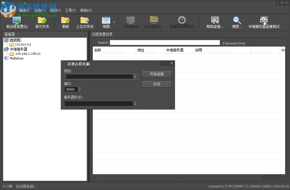Click the 新文件夹 folder icon

click(x=42, y=21)
